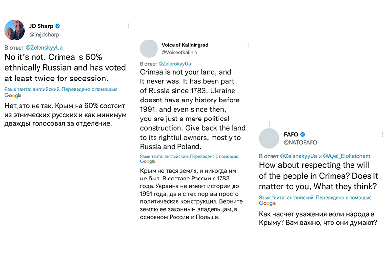The height and width of the screenshot is (260, 390).
Task: Open more options menu on JD Sharp tweet
Action: click(x=128, y=26)
